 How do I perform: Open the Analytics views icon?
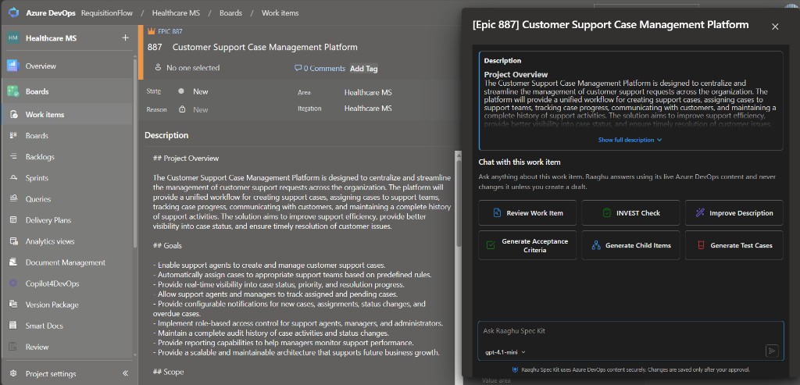(14, 241)
